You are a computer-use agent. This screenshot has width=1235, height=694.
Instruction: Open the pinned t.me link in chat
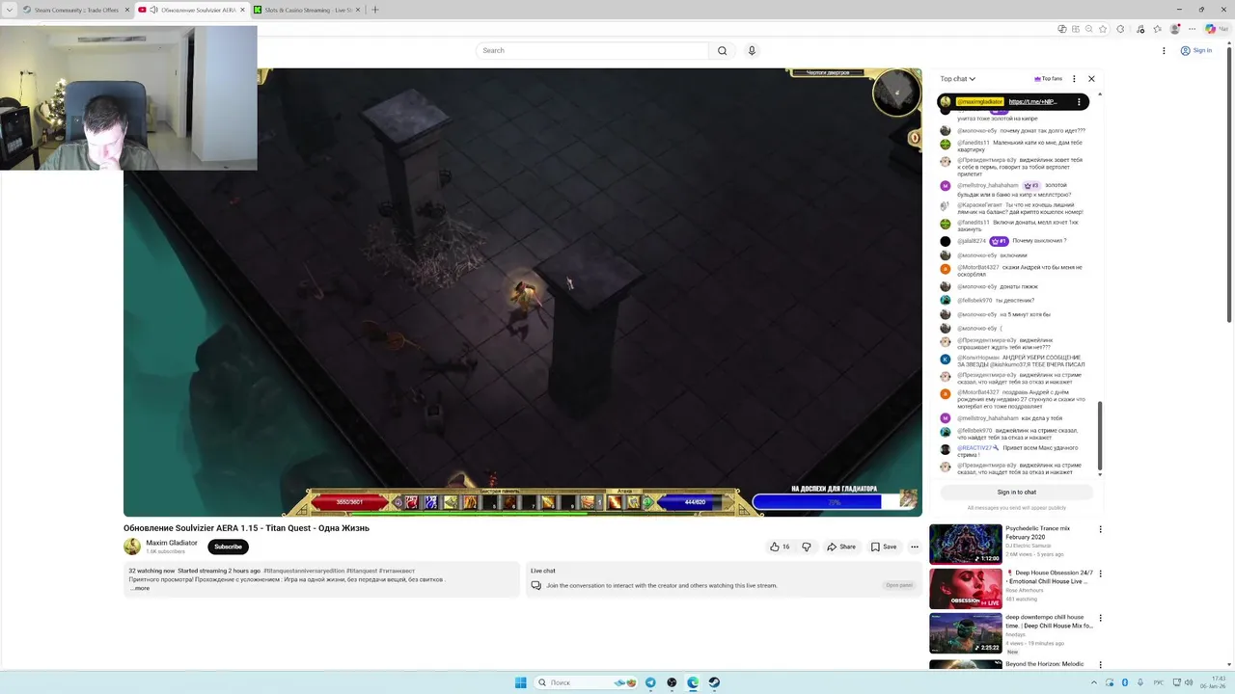(x=1032, y=101)
